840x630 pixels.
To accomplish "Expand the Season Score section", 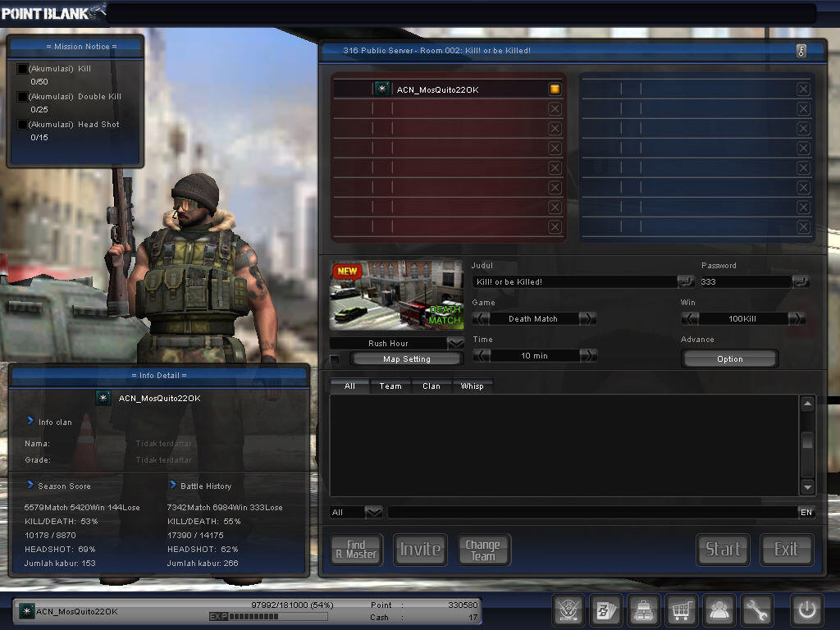I will click(x=30, y=485).
